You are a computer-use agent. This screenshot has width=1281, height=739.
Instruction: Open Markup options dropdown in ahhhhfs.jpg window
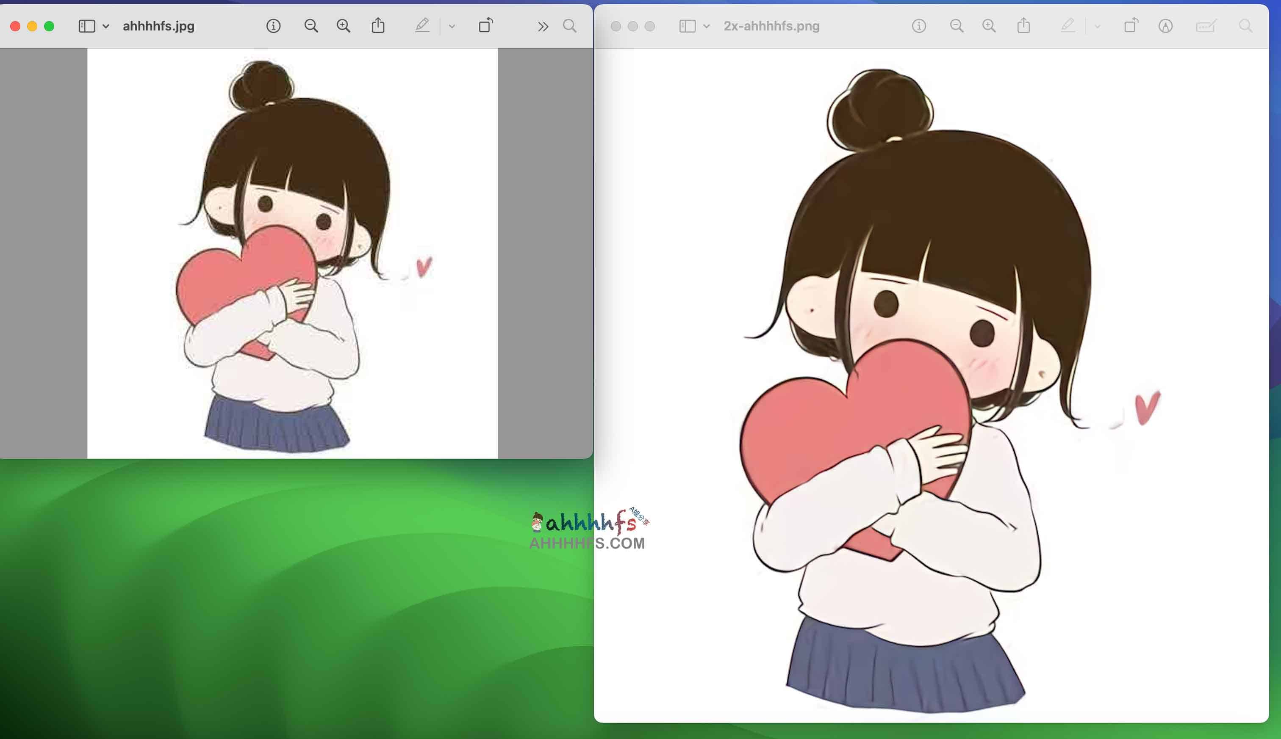coord(452,26)
